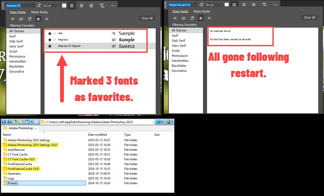The height and width of the screenshot is (196, 324).
Task: Refresh the file explorer folder view
Action: (x=36, y=122)
